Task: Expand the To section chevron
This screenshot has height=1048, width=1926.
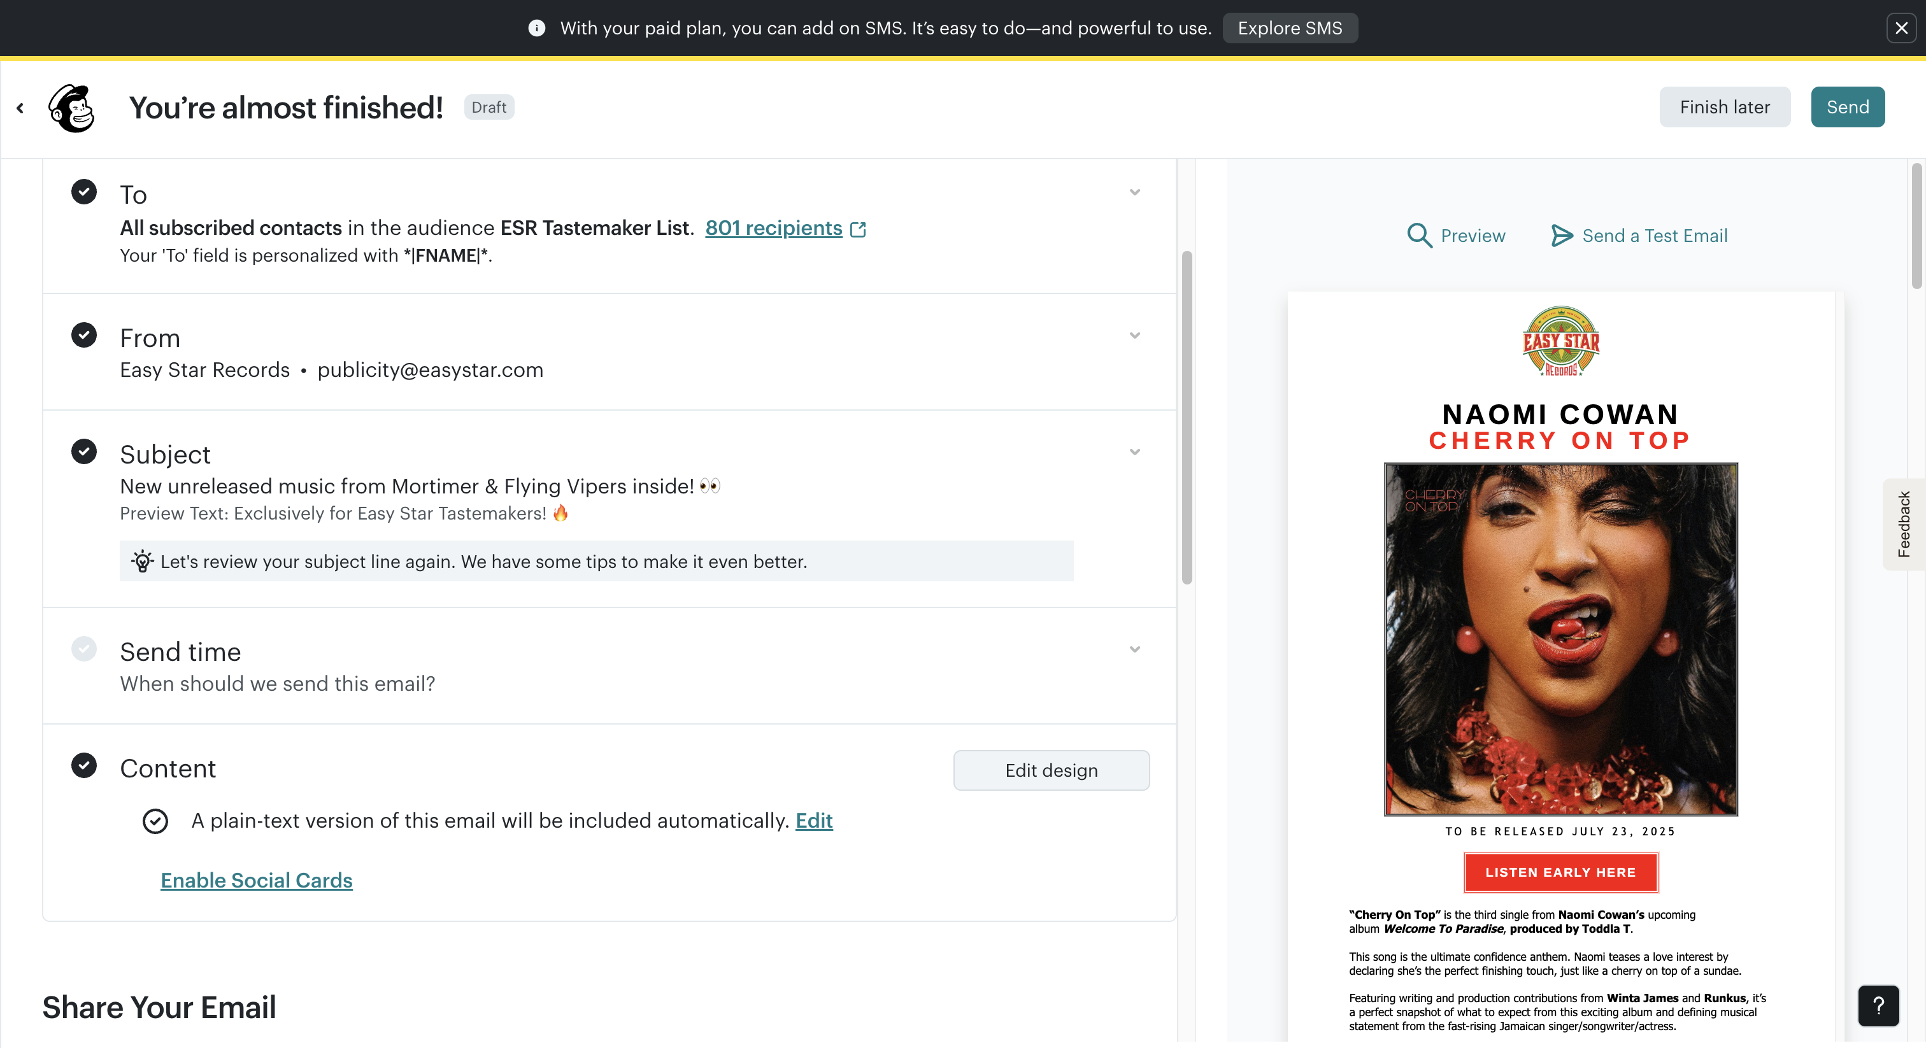Action: [x=1135, y=193]
